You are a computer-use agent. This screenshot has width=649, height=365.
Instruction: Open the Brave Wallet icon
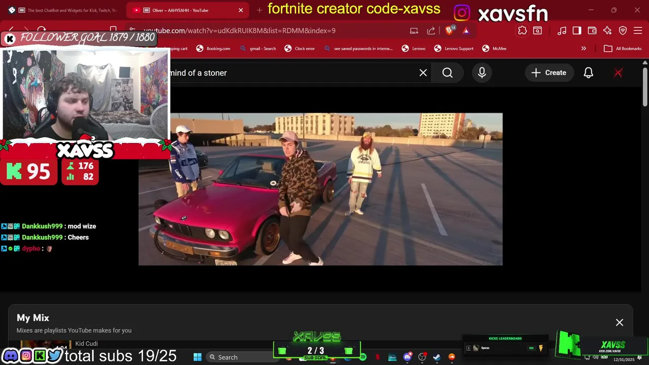pos(592,30)
